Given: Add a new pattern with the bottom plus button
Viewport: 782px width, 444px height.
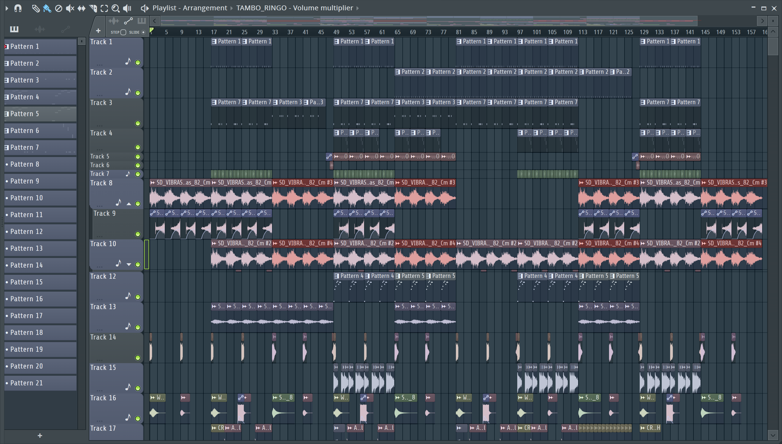Looking at the screenshot, I should click(x=40, y=436).
